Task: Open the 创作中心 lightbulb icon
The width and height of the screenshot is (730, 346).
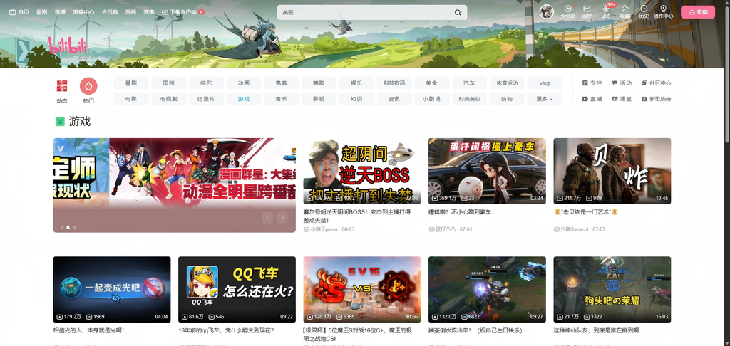Action: click(x=663, y=11)
